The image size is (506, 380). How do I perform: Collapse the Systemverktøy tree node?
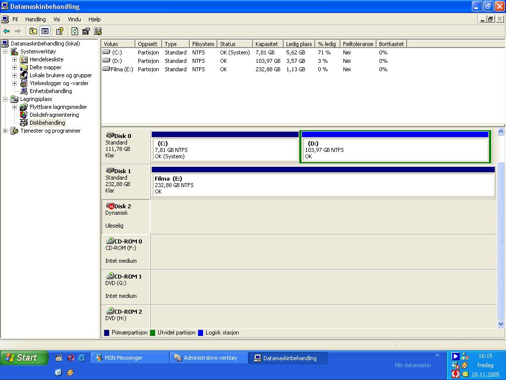click(x=5, y=51)
